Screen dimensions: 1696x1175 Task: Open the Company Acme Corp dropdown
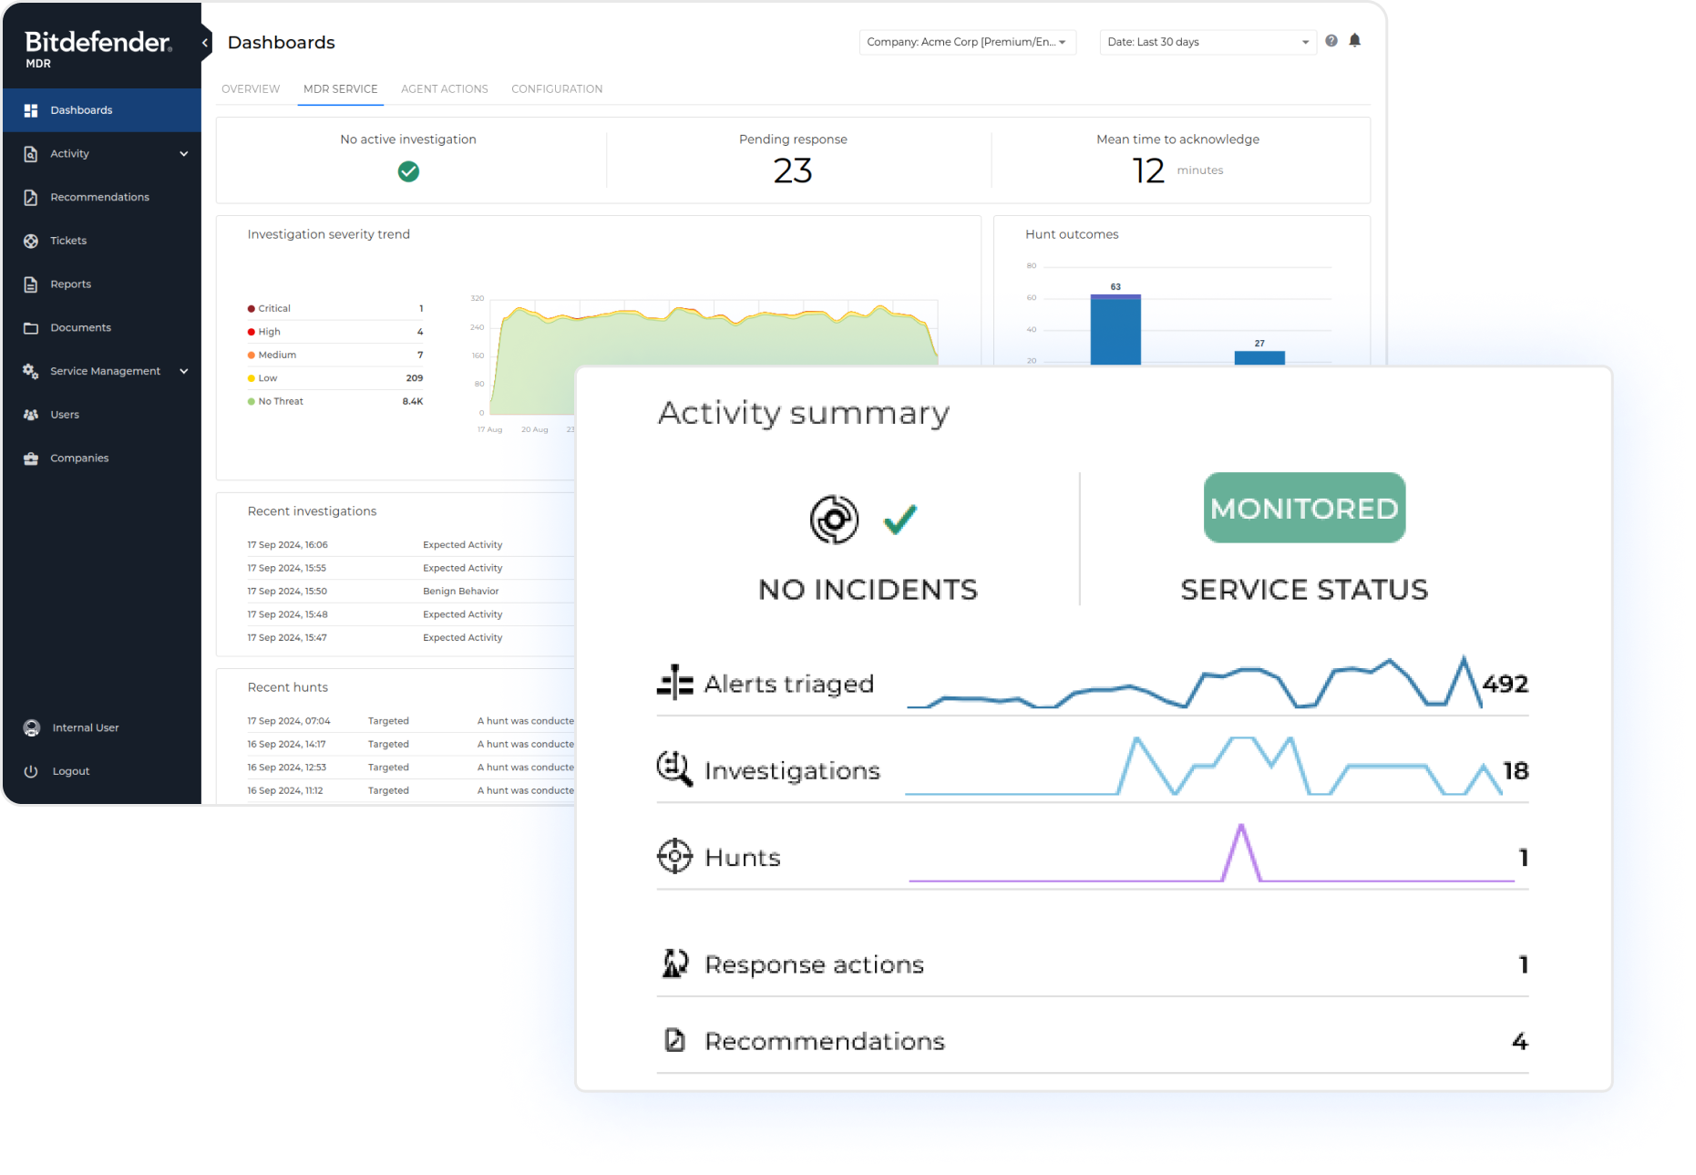(967, 42)
